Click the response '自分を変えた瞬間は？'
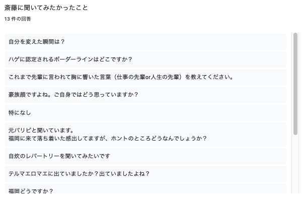Screen dimensions: 302x200 coord(145,42)
